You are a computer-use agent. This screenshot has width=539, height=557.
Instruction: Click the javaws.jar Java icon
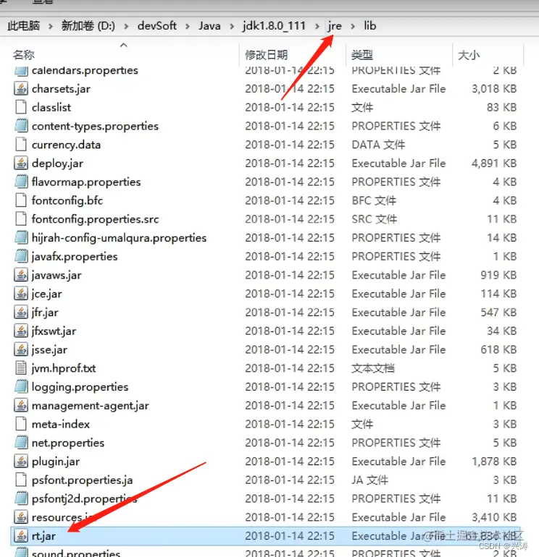20,275
